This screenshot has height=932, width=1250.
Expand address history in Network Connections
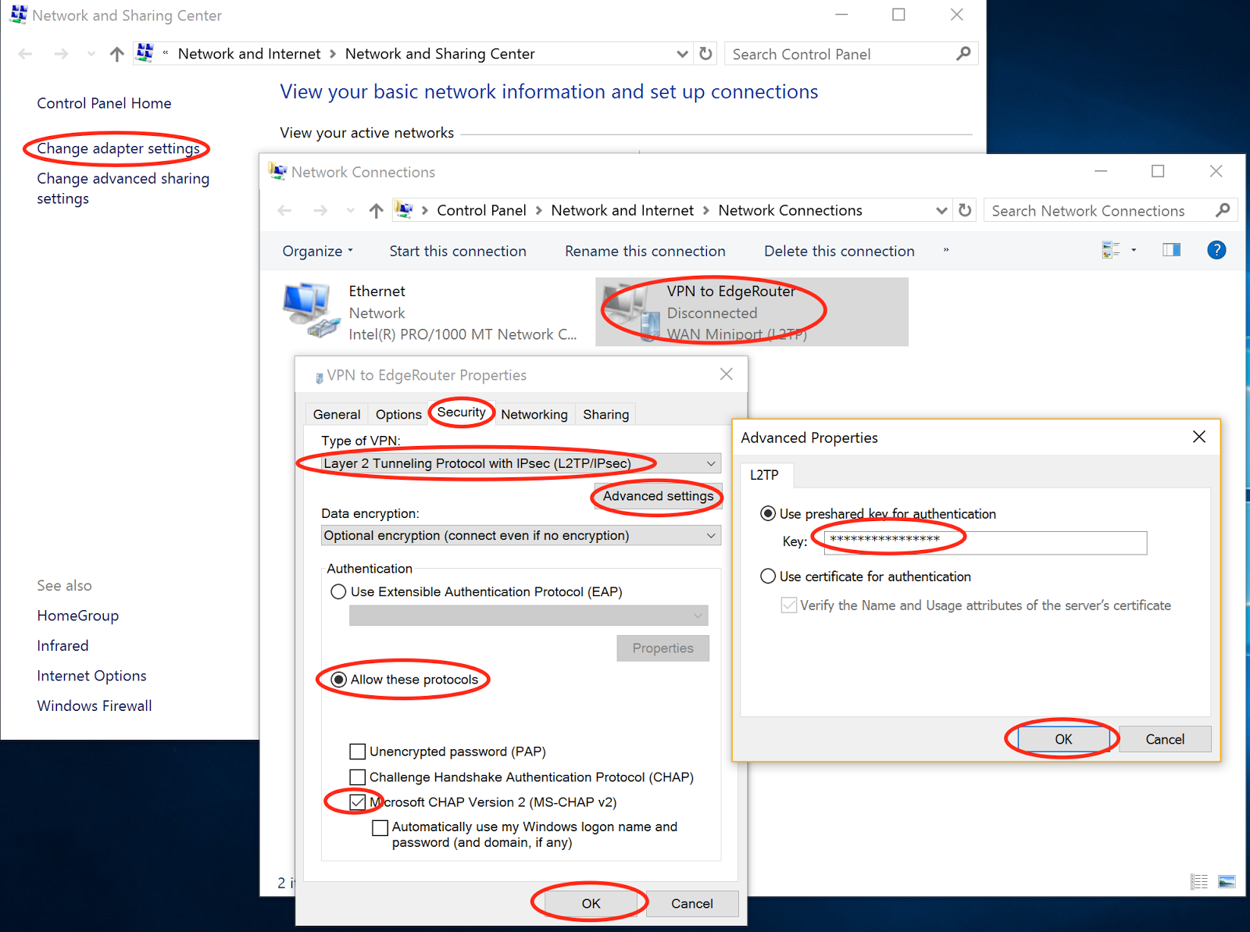point(941,210)
